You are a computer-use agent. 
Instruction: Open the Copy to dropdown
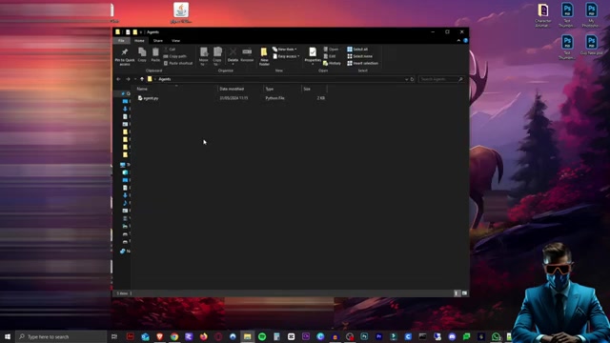coord(217,56)
